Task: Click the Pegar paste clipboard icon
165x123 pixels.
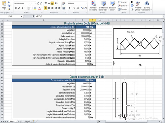Action: tap(4, 3)
